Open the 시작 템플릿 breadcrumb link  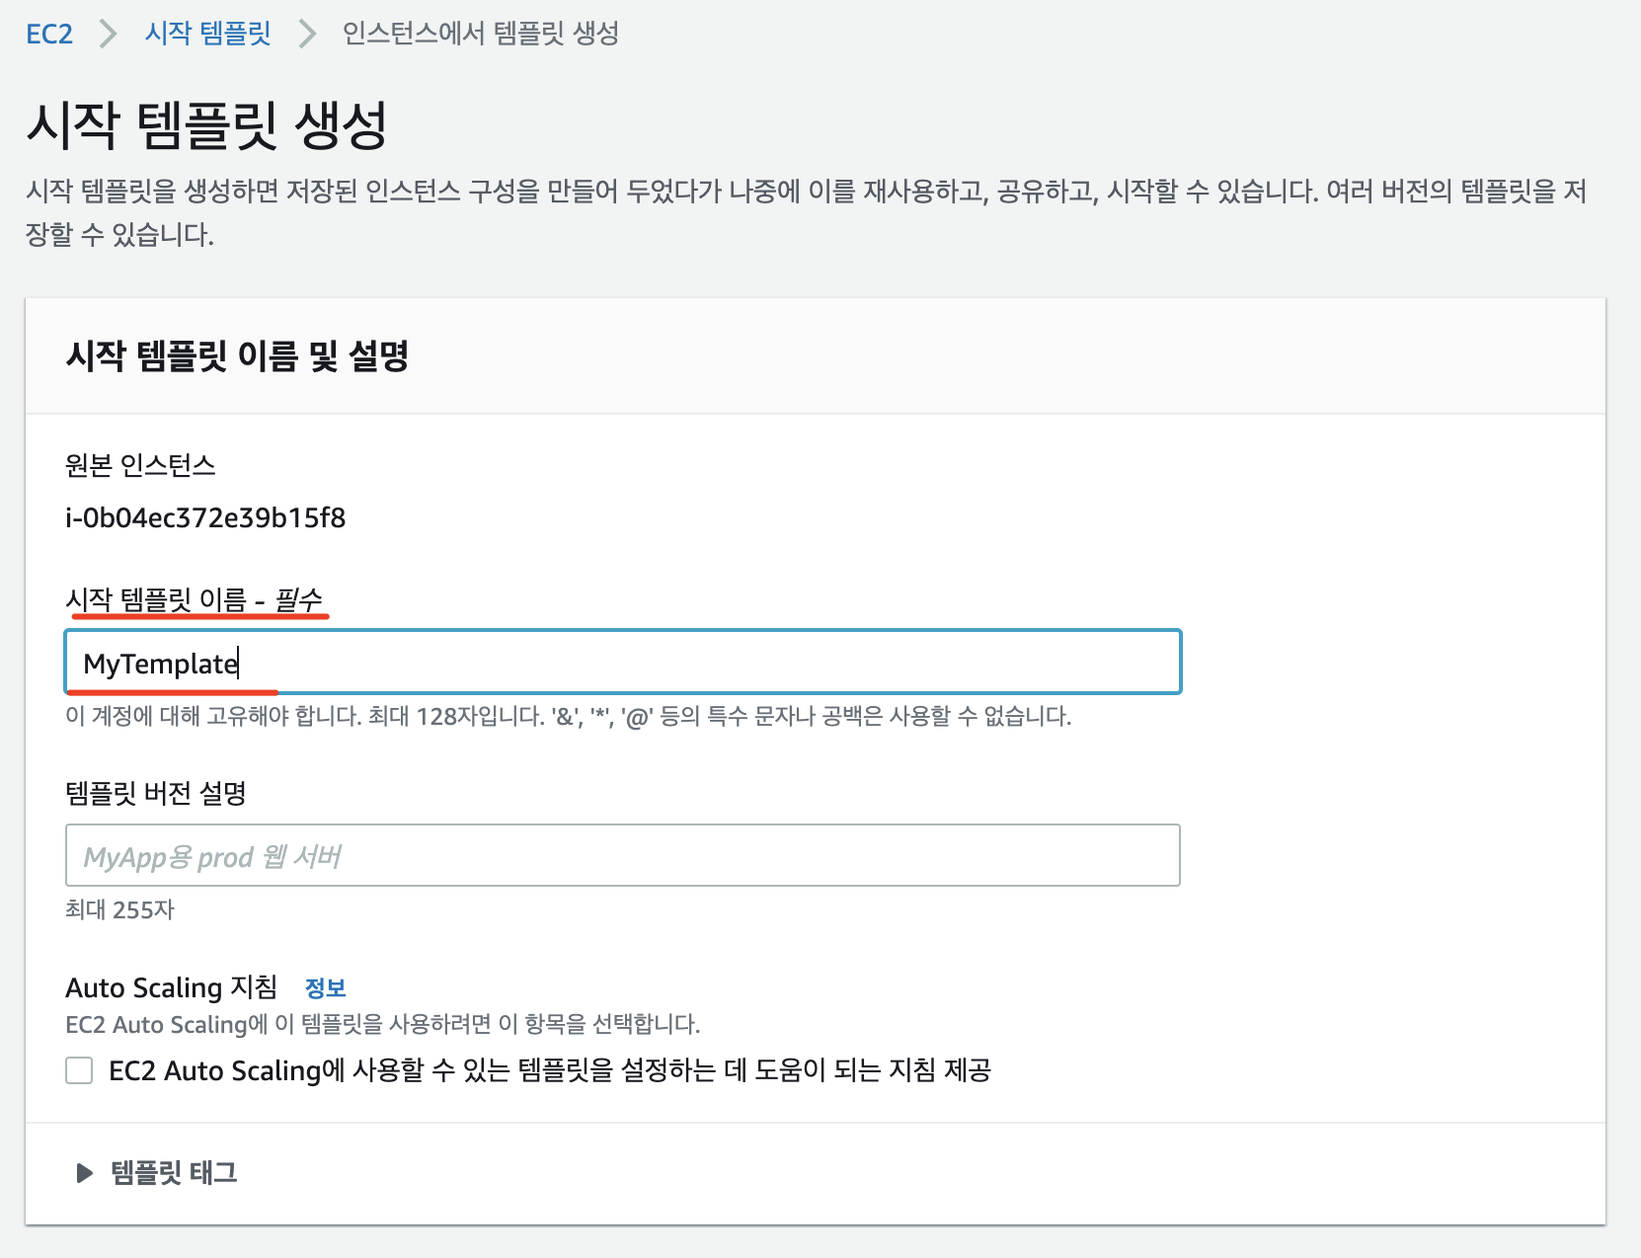(207, 34)
